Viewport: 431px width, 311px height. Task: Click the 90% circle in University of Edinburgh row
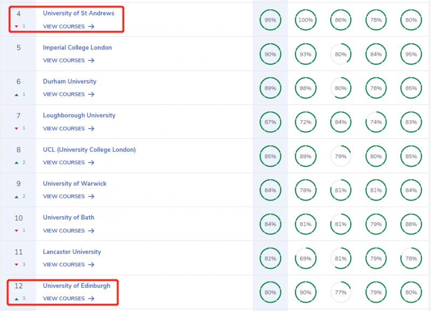click(305, 292)
